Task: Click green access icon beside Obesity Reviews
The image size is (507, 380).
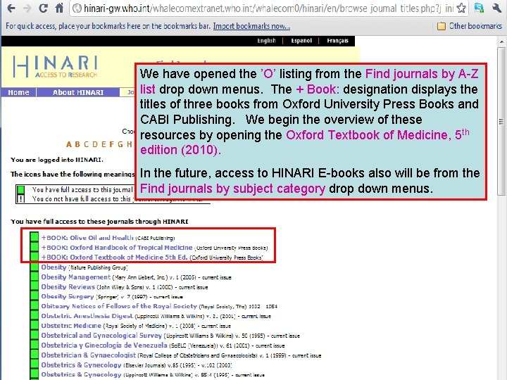Action: (x=35, y=287)
